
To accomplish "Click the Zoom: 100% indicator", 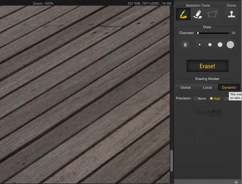I will pos(43,3).
